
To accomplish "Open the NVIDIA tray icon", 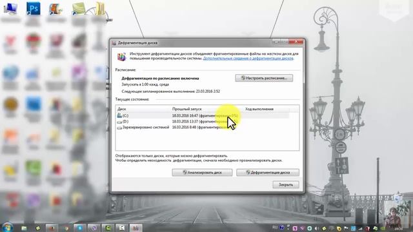I will pyautogui.click(x=383, y=228).
